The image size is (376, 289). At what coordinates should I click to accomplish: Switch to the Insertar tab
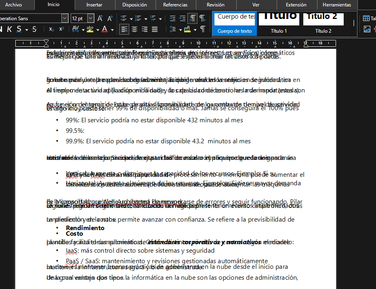94,5
